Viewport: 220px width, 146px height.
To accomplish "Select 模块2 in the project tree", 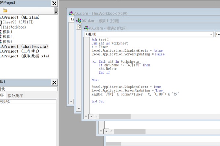I will point(8,37).
